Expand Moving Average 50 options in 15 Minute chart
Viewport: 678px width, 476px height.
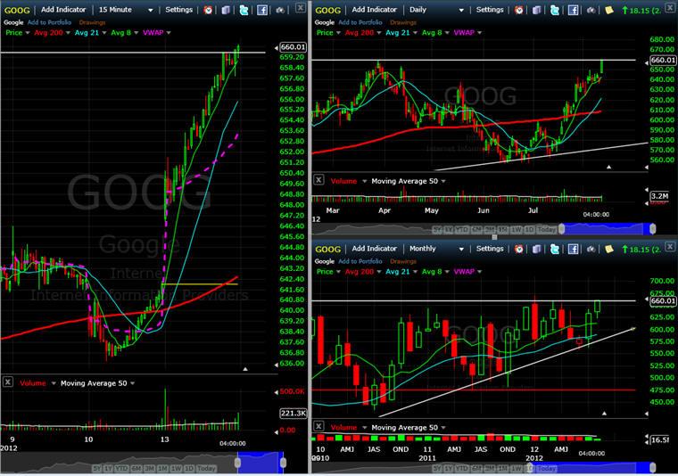click(132, 383)
